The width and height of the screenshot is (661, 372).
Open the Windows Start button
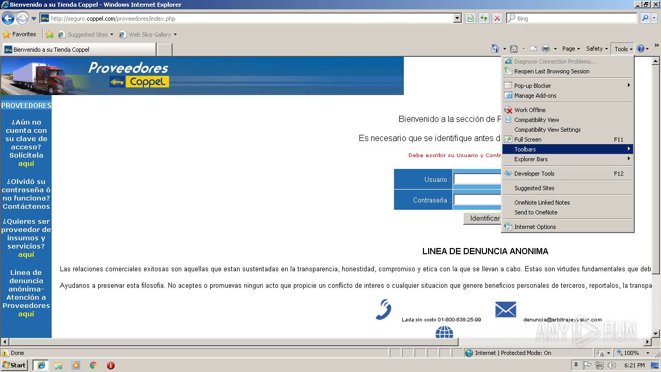pyautogui.click(x=14, y=365)
